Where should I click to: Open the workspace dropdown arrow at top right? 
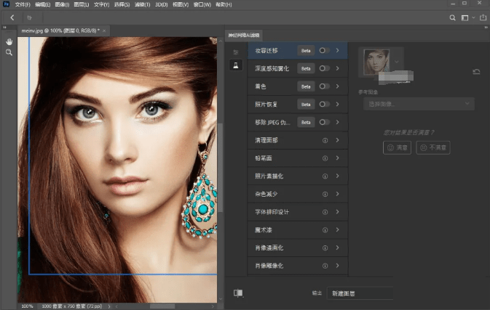point(473,17)
